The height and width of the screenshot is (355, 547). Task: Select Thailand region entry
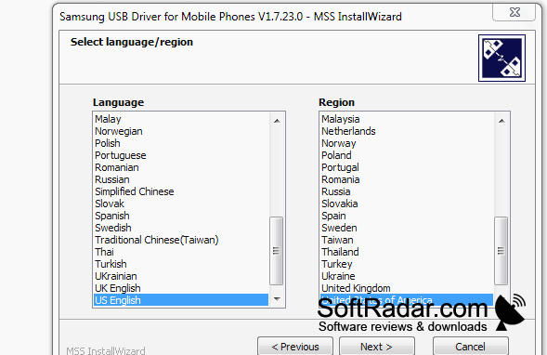(407, 252)
